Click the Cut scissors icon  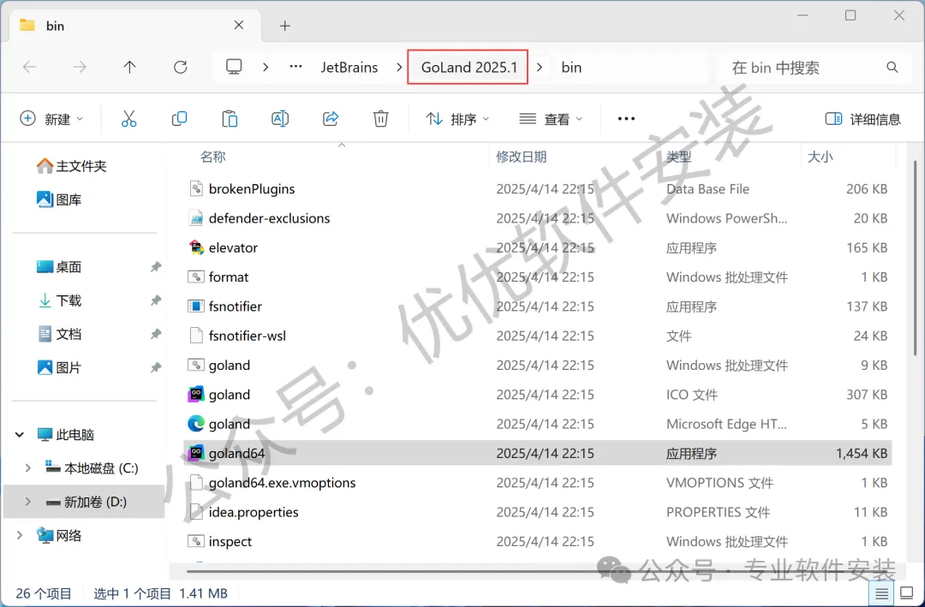128,118
